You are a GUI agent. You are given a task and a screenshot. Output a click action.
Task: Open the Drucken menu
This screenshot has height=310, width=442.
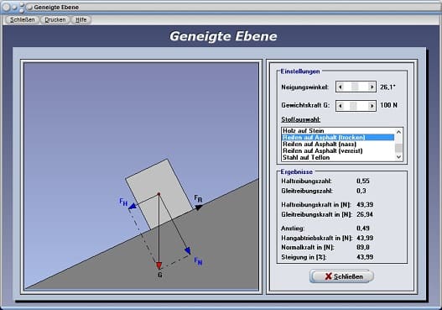point(55,20)
